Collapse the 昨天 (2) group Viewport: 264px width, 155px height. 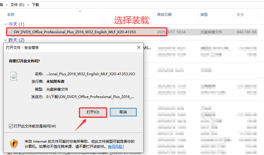coord(5,40)
